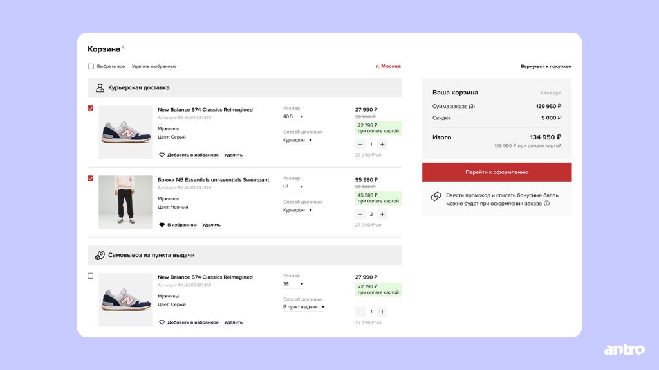This screenshot has height=370, width=659.
Task: Click the "Курьерская доставка" section title
Action: (139, 87)
